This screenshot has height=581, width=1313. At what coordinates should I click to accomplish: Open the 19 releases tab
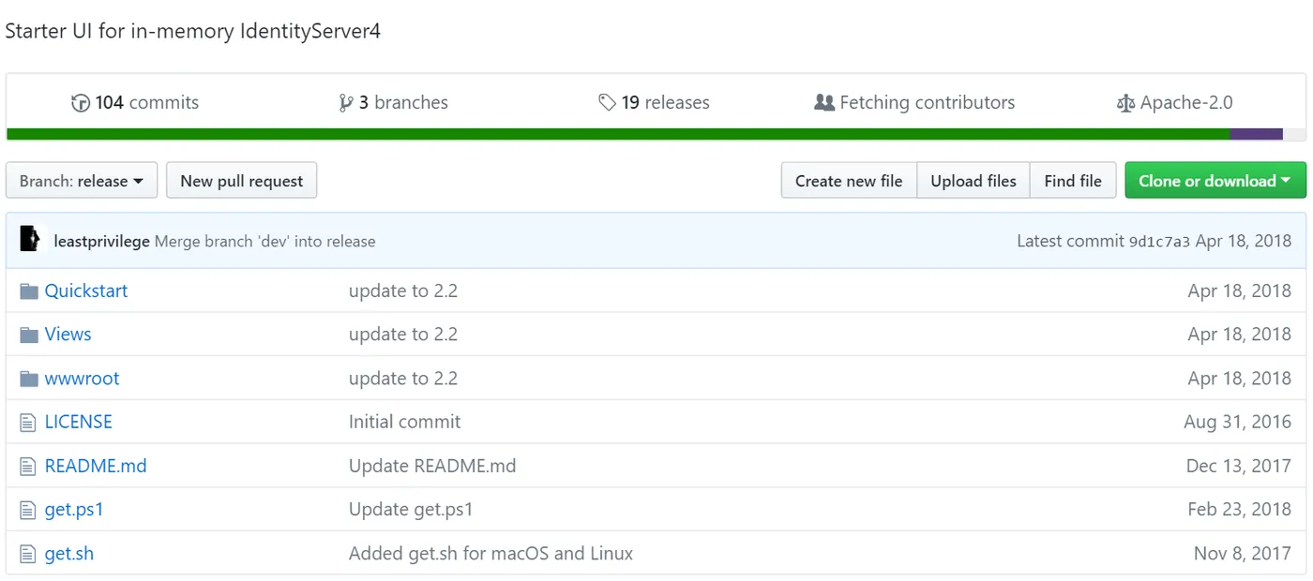[664, 103]
